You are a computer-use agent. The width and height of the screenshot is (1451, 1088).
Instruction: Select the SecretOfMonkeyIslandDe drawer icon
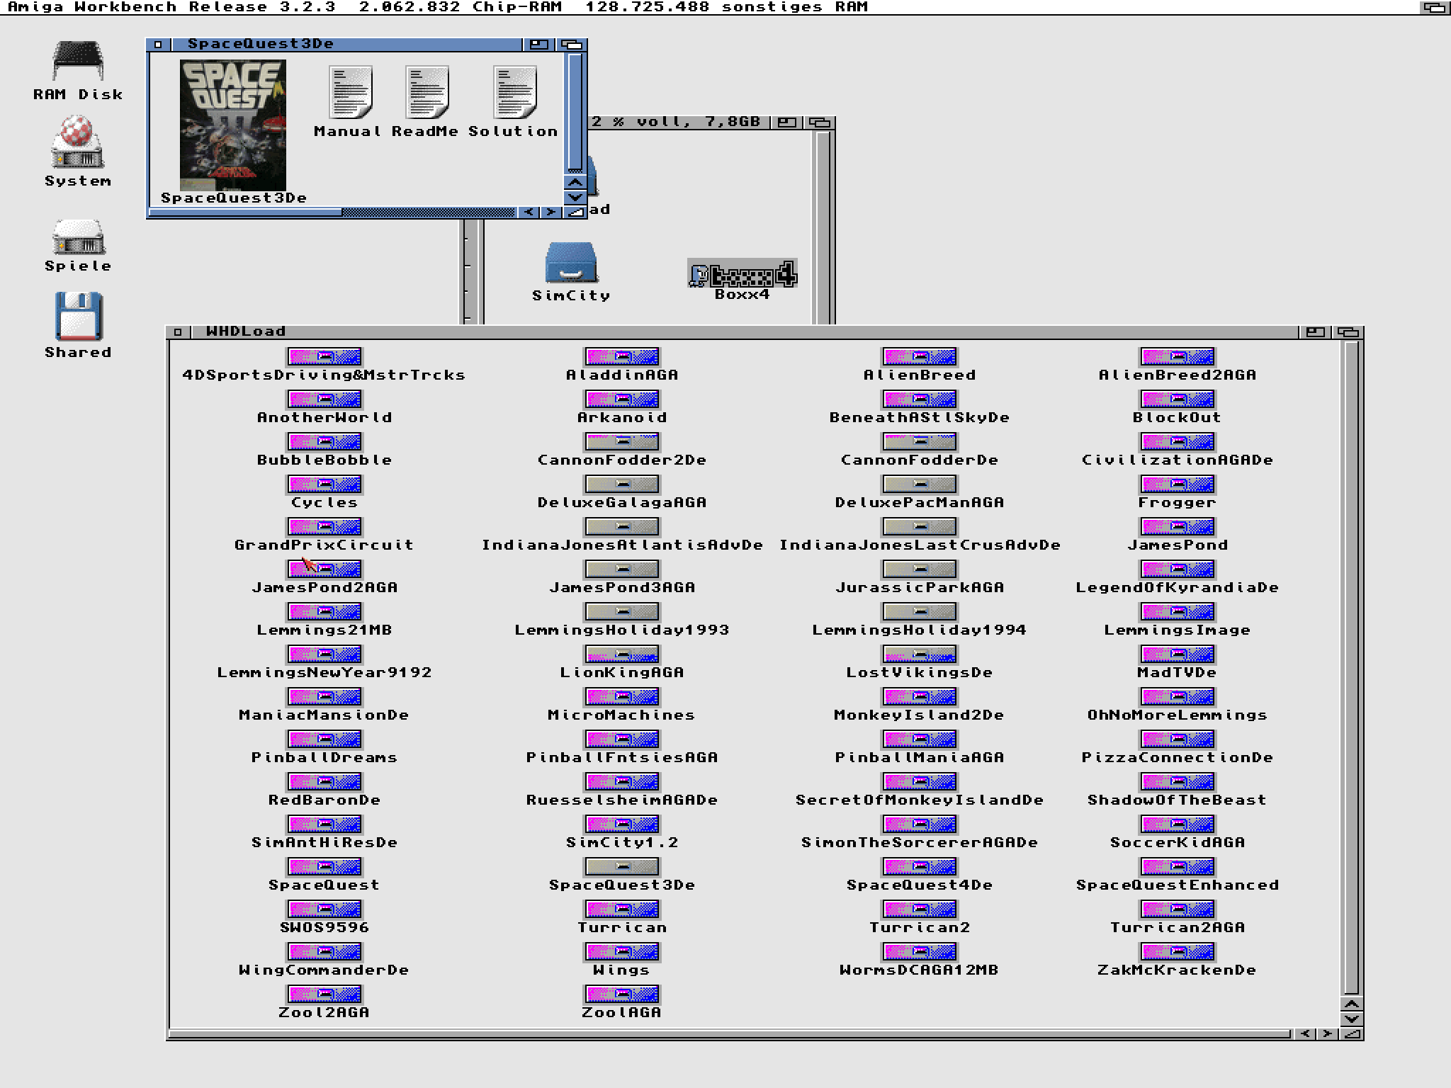tap(920, 781)
